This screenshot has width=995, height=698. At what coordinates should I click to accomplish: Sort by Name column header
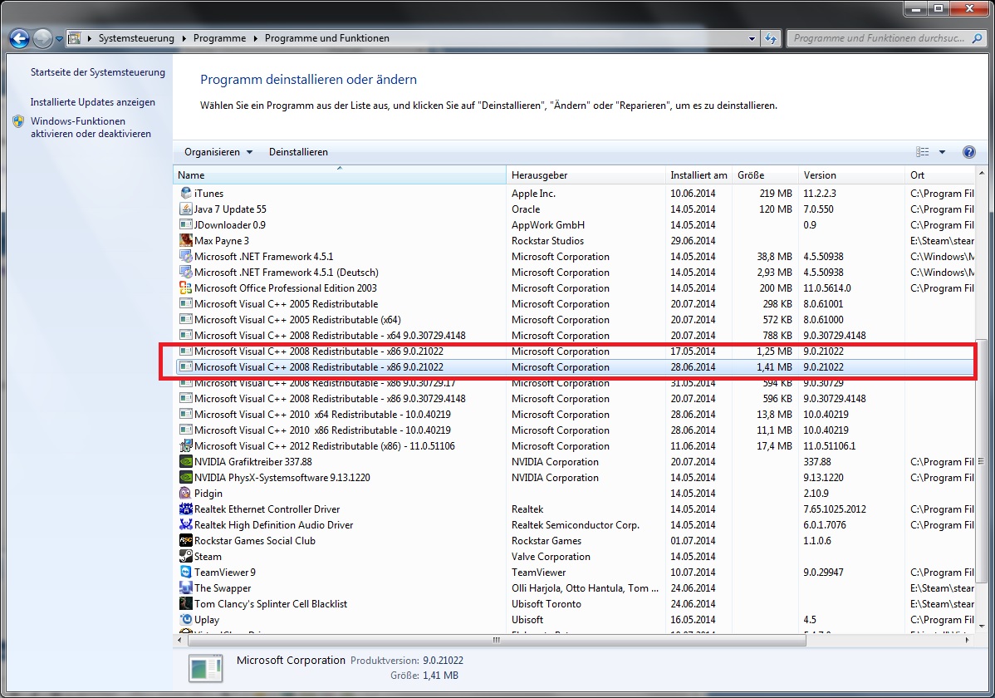click(340, 175)
